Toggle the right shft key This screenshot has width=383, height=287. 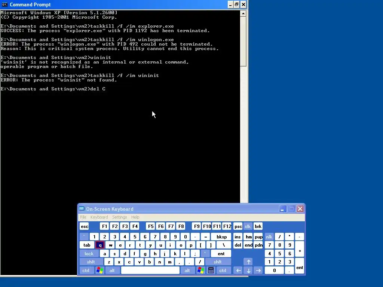point(218,262)
